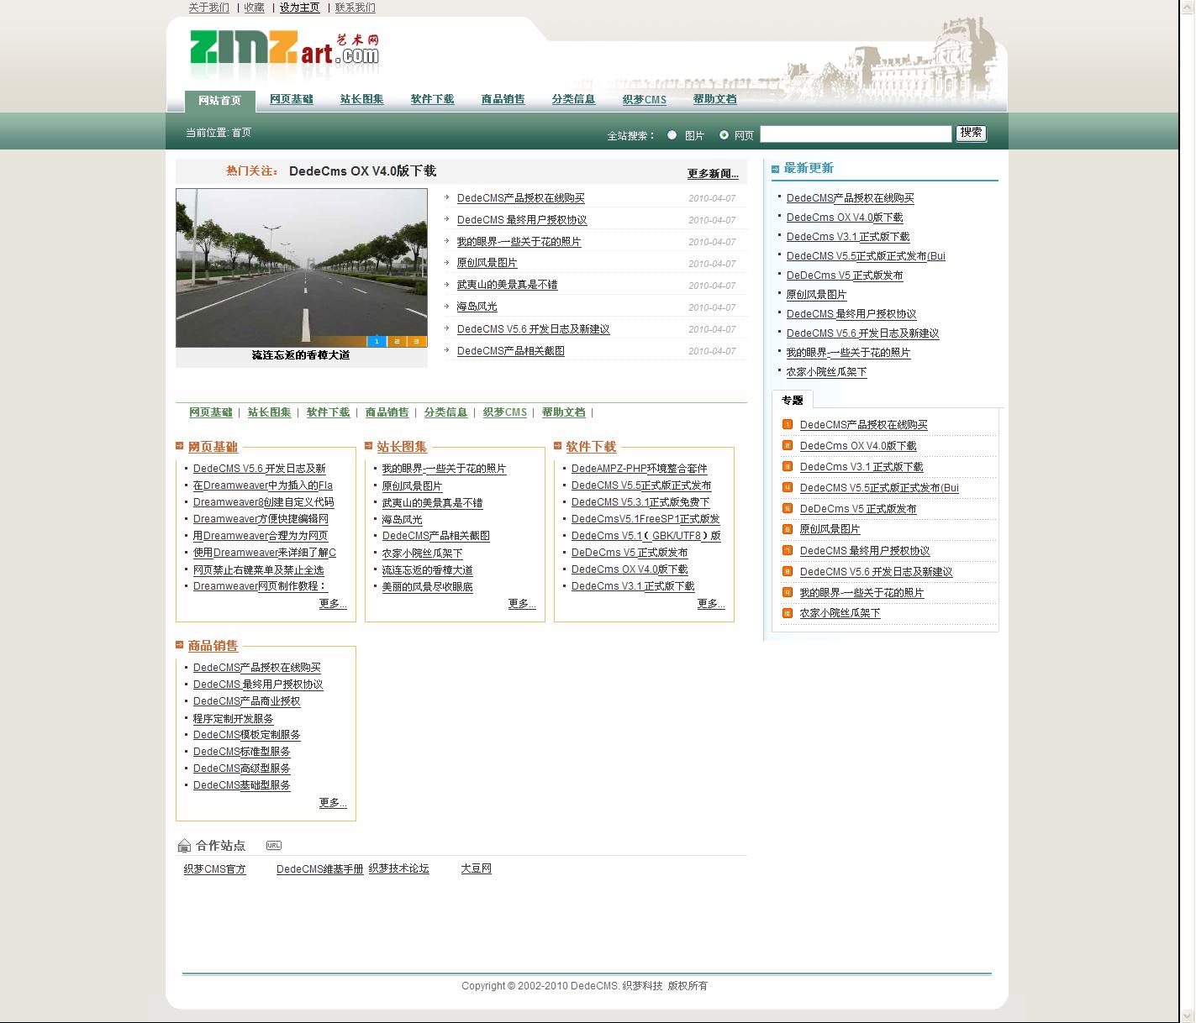Open the 网站首页 tab in the main navigation
Viewport: 1196px width, 1023px height.
(x=219, y=101)
